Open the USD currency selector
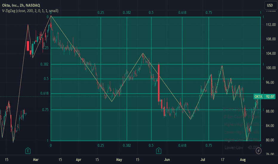 (270, 5)
